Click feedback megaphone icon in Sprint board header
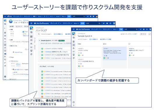154x110 pixels. click(141, 29)
